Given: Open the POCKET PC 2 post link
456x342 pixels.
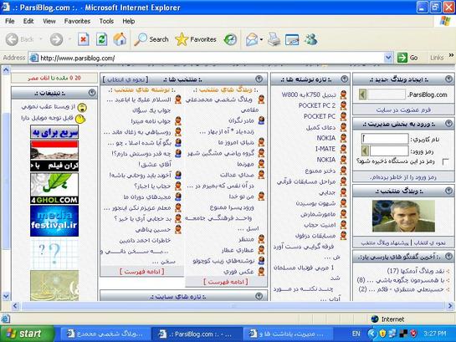Looking at the screenshot, I should (317, 105).
